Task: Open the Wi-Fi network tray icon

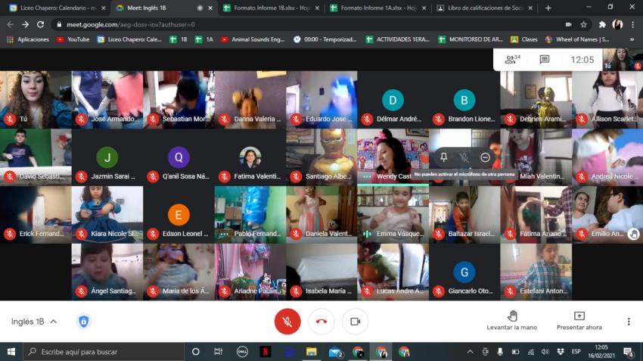Action: (530, 352)
